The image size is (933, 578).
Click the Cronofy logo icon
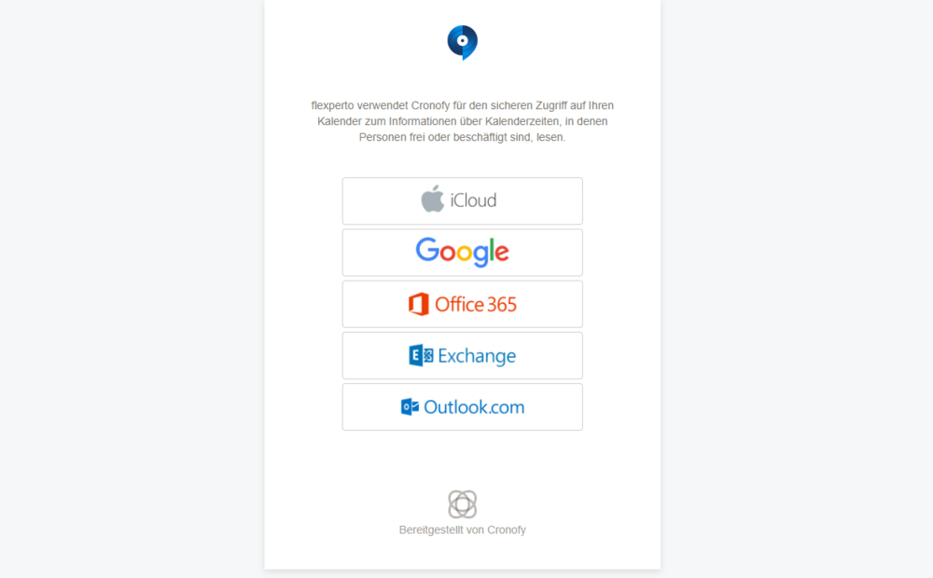click(463, 504)
